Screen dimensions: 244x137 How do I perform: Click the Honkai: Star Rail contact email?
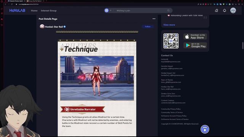[171, 89]
